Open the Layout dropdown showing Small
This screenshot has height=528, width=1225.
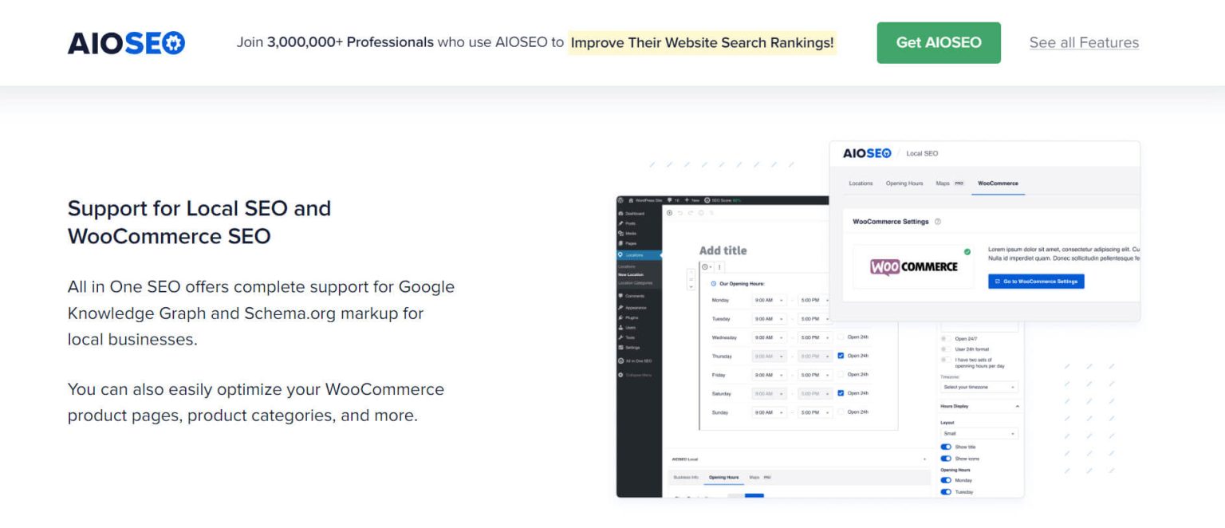tap(980, 432)
